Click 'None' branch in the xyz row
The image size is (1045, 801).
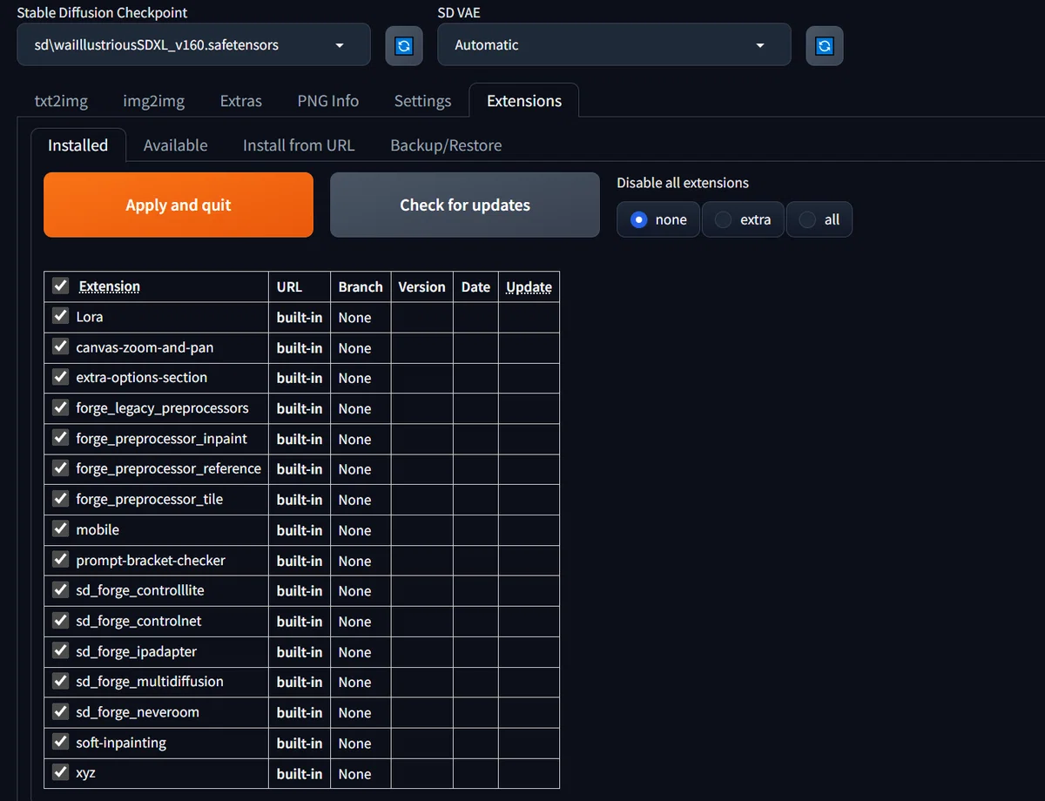pyautogui.click(x=354, y=774)
